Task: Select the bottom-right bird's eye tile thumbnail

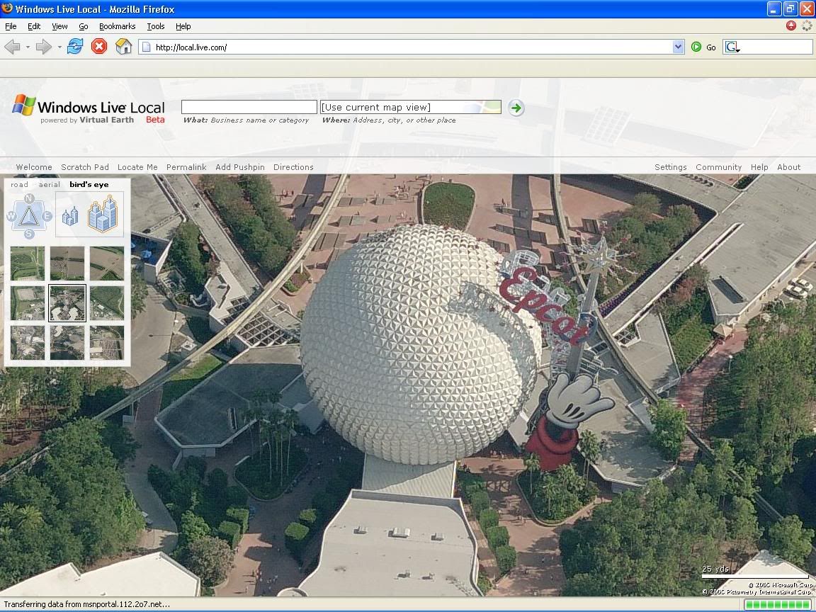Action: click(107, 342)
